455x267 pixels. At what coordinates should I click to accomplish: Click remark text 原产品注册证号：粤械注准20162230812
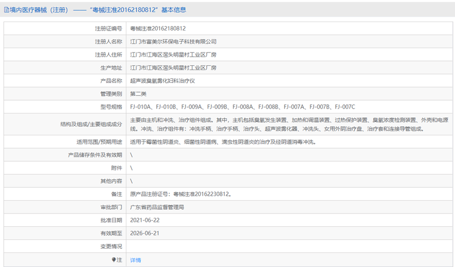coord(181,194)
